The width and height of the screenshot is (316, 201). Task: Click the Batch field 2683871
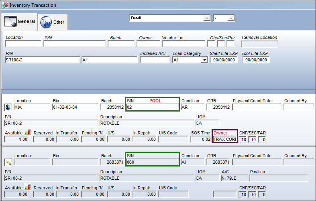click(112, 162)
